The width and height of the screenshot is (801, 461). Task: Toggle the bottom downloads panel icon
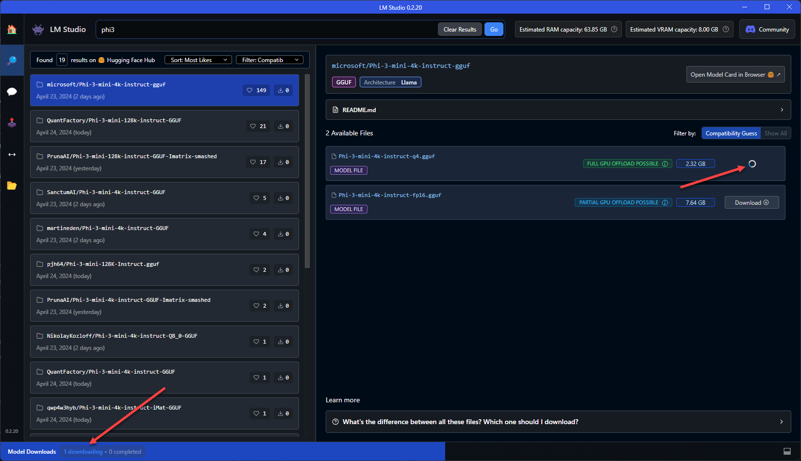[x=787, y=452]
